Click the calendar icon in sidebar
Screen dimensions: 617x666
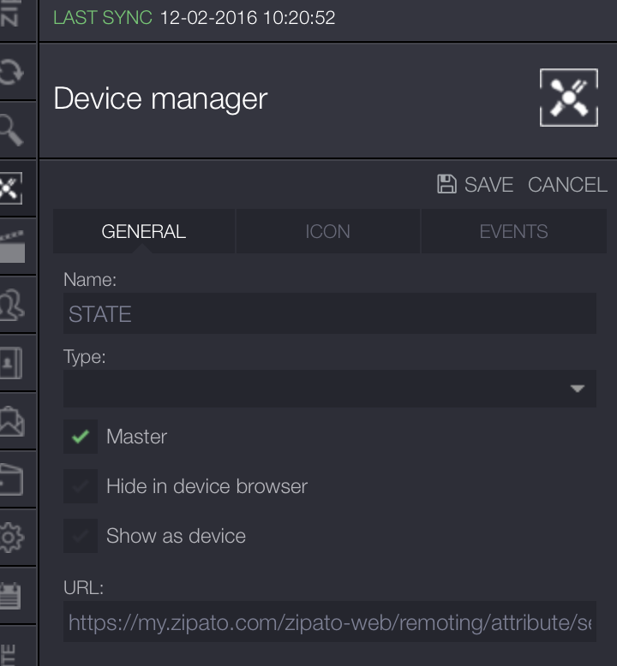click(x=12, y=595)
